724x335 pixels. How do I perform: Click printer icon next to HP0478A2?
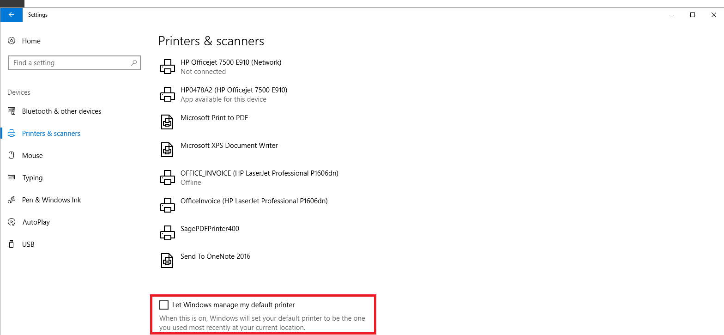[167, 95]
